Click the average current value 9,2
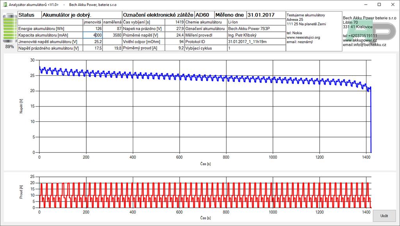The height and width of the screenshot is (226, 400). (175, 48)
